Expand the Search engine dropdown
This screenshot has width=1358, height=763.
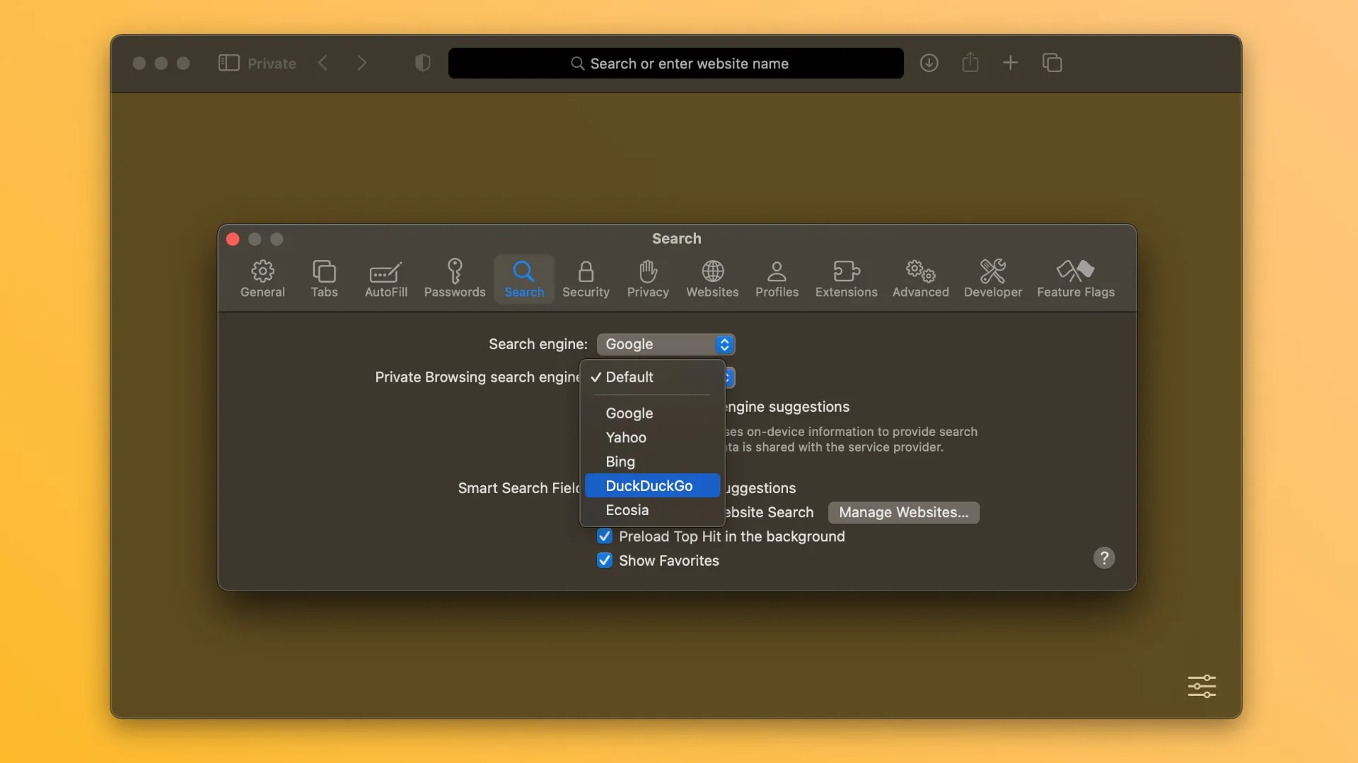(x=664, y=344)
